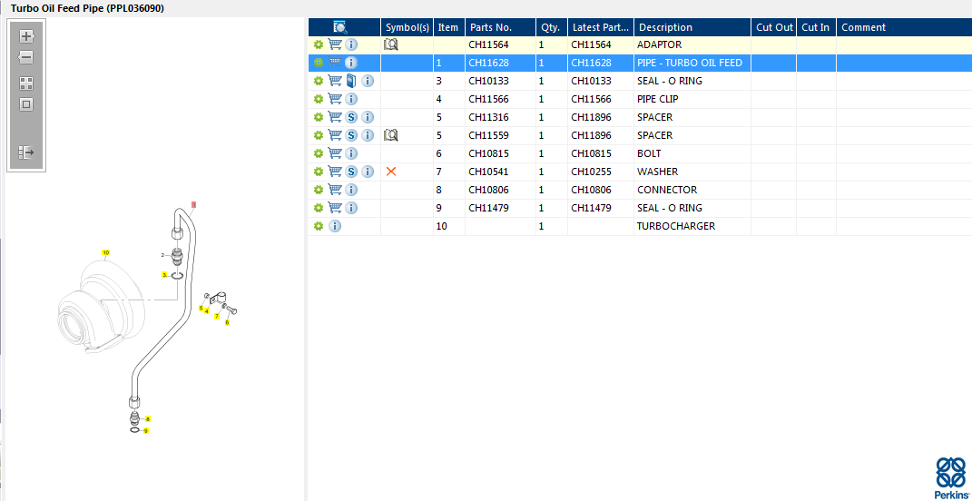Image resolution: width=972 pixels, height=501 pixels.
Task: Add ADAPTOR CH11564 to cart
Action: point(335,44)
